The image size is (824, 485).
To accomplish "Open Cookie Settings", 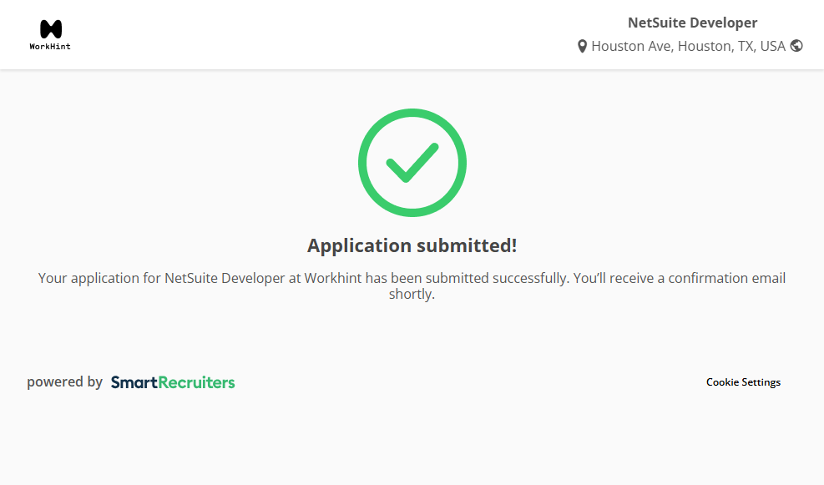I will tap(743, 382).
